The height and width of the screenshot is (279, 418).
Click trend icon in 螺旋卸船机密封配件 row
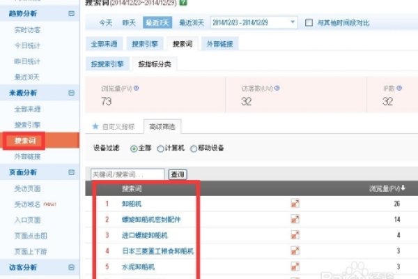click(x=295, y=219)
